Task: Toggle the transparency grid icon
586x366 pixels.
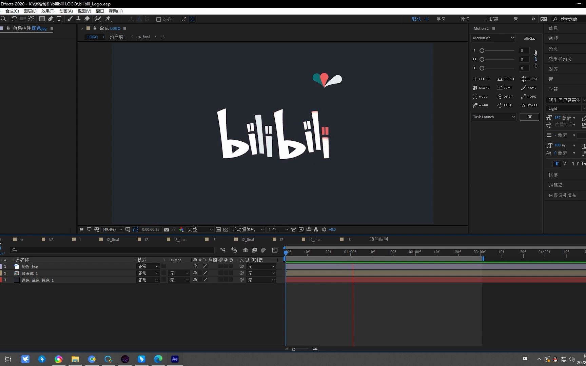Action: [226, 229]
